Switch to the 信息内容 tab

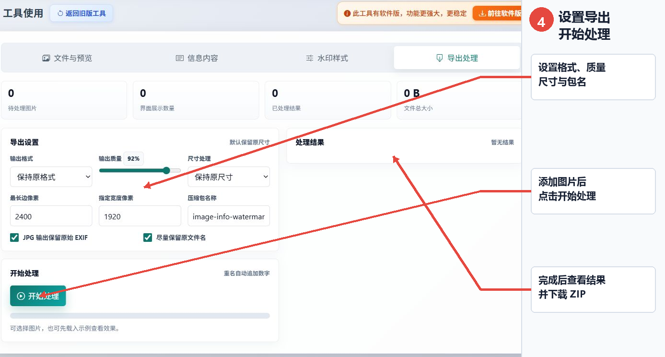tap(197, 58)
